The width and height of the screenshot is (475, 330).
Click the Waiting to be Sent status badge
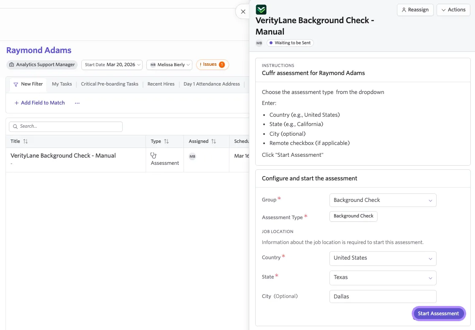coord(290,43)
